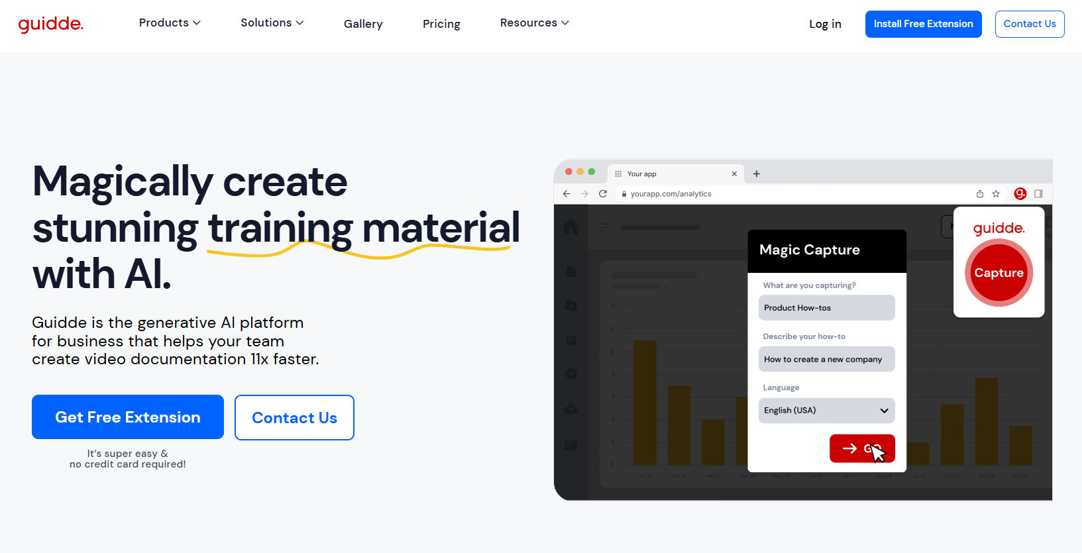1082x553 pixels.
Task: Expand the Products menu
Action: 170,23
